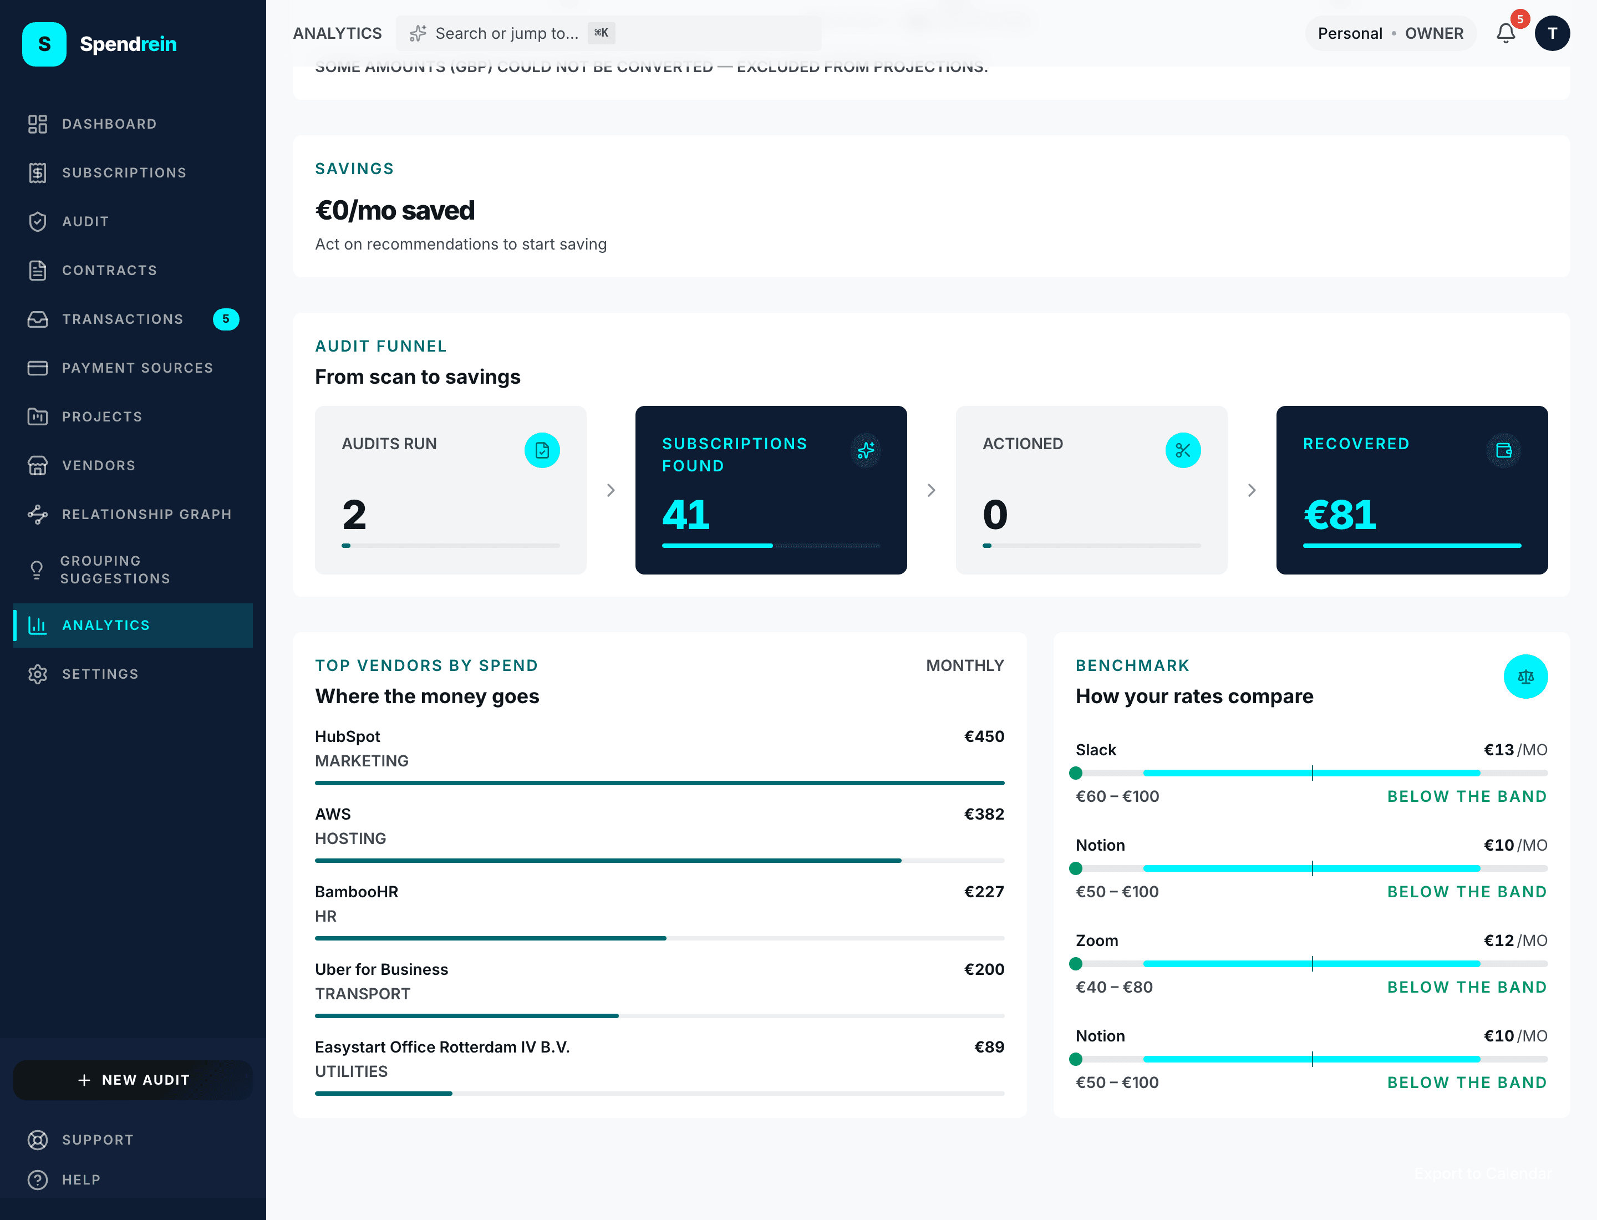Click the Grouping Suggestions lightbulb icon
This screenshot has height=1220, width=1597.
coord(37,570)
